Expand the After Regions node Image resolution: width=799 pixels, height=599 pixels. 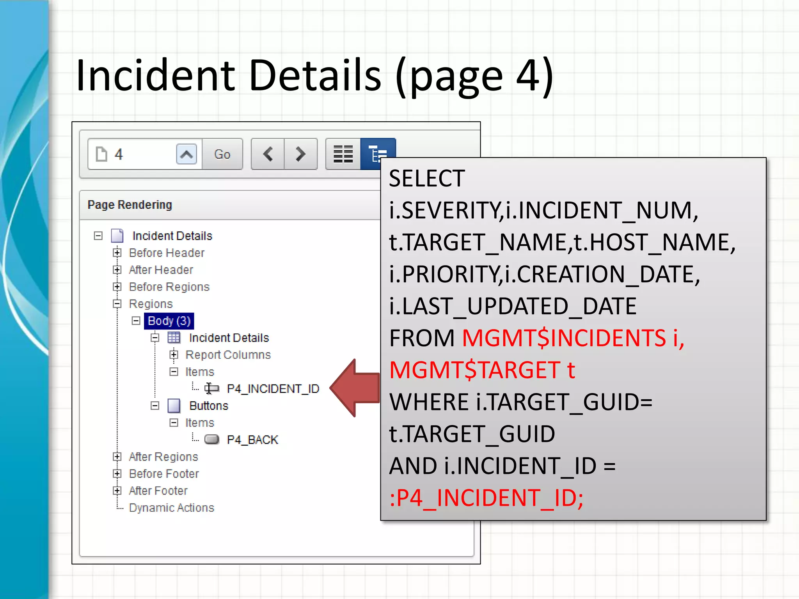click(x=117, y=457)
